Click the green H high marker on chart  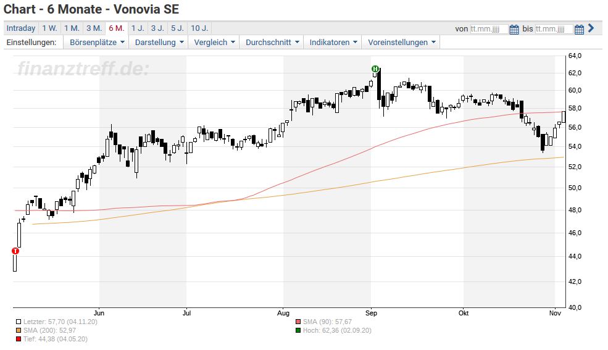[x=375, y=69]
